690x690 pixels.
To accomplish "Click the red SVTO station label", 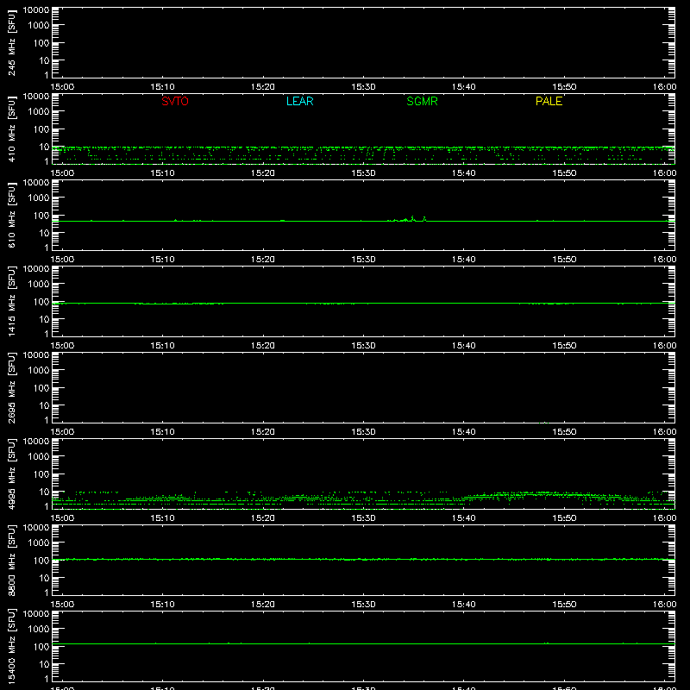I will (x=175, y=101).
